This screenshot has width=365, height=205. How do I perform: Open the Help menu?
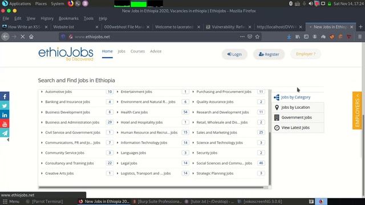(103, 18)
